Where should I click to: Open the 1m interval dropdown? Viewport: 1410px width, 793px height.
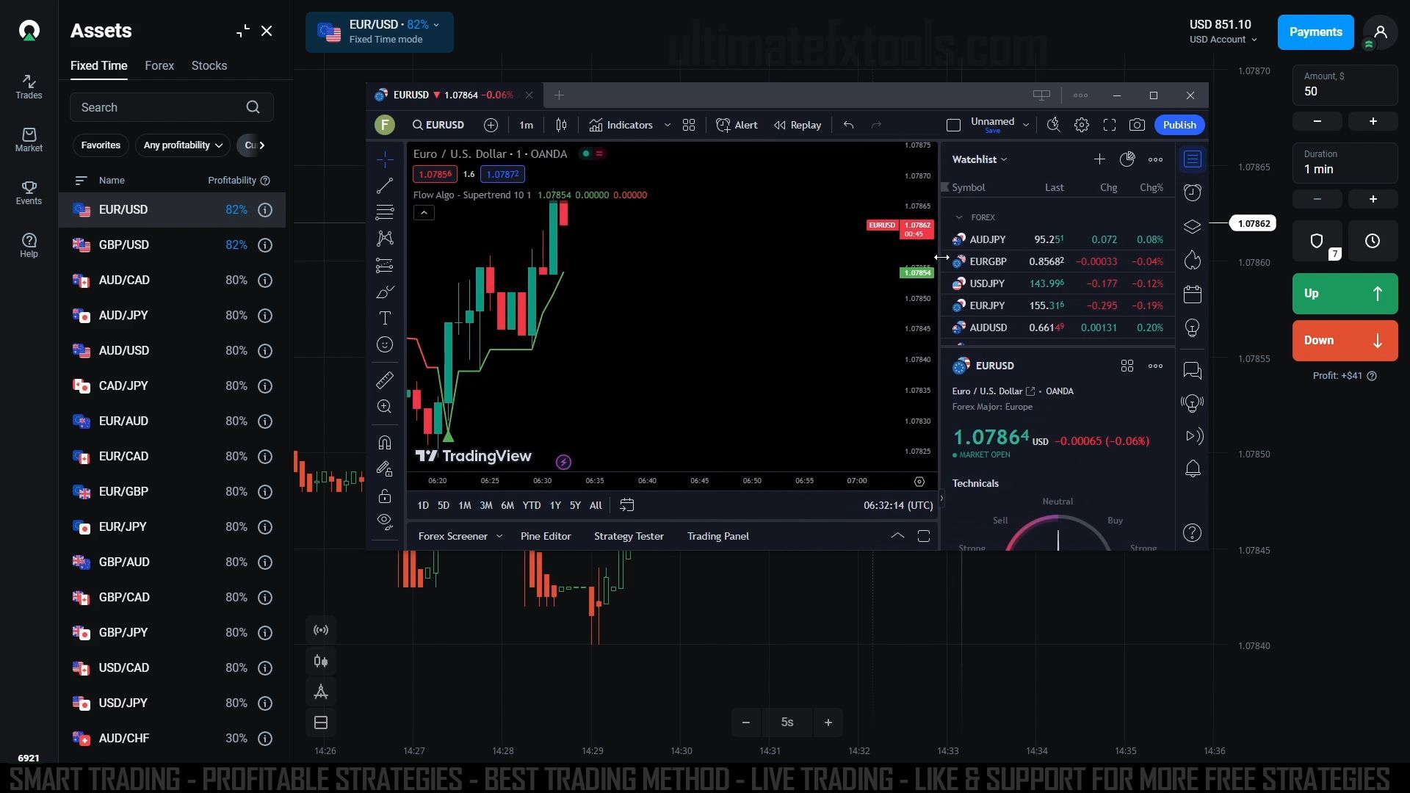526,125
